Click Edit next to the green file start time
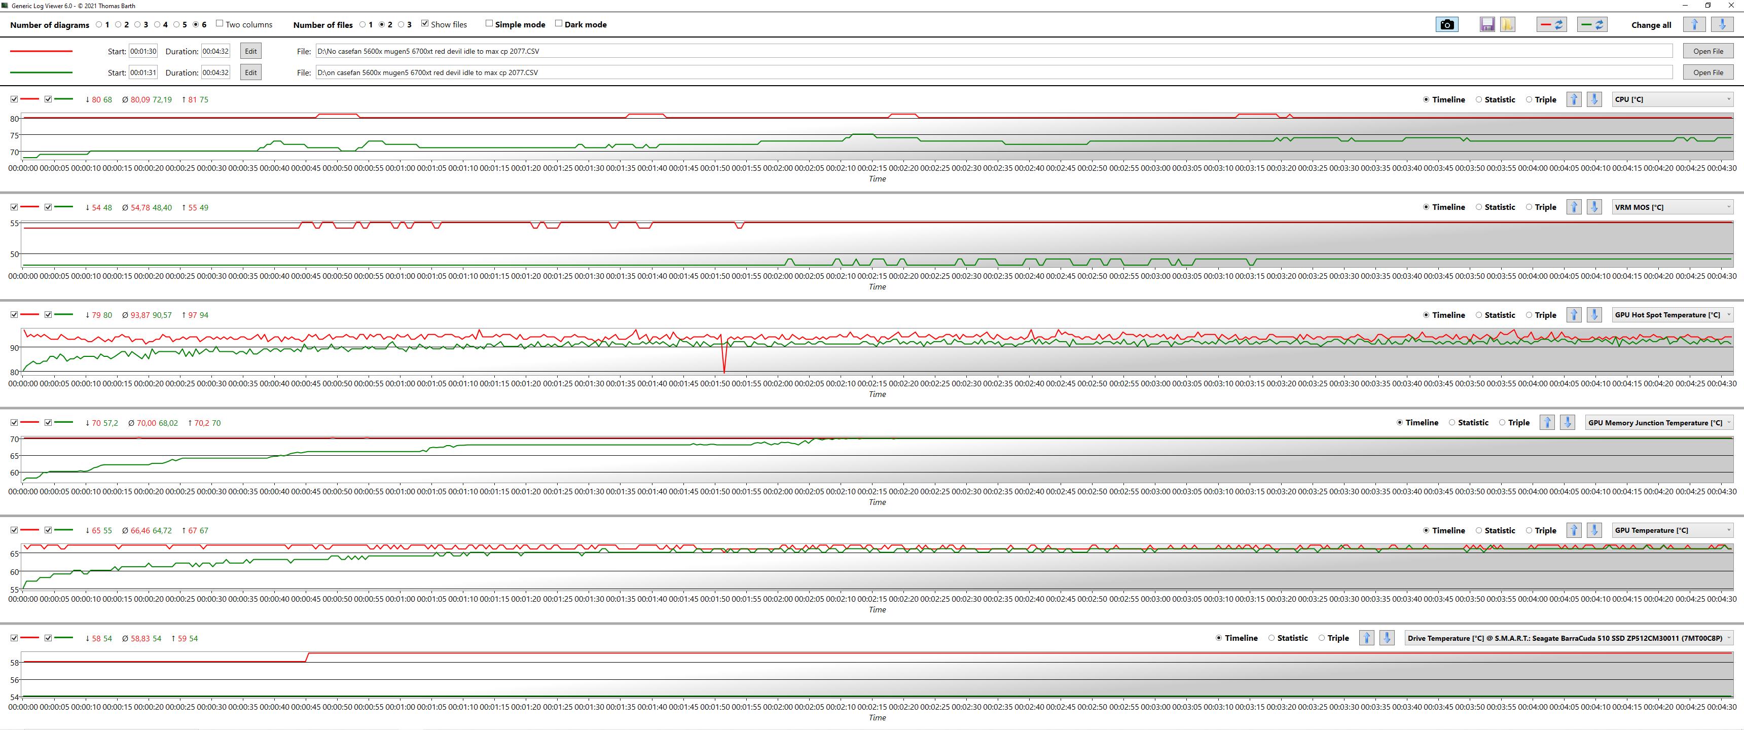This screenshot has width=1744, height=730. (250, 72)
